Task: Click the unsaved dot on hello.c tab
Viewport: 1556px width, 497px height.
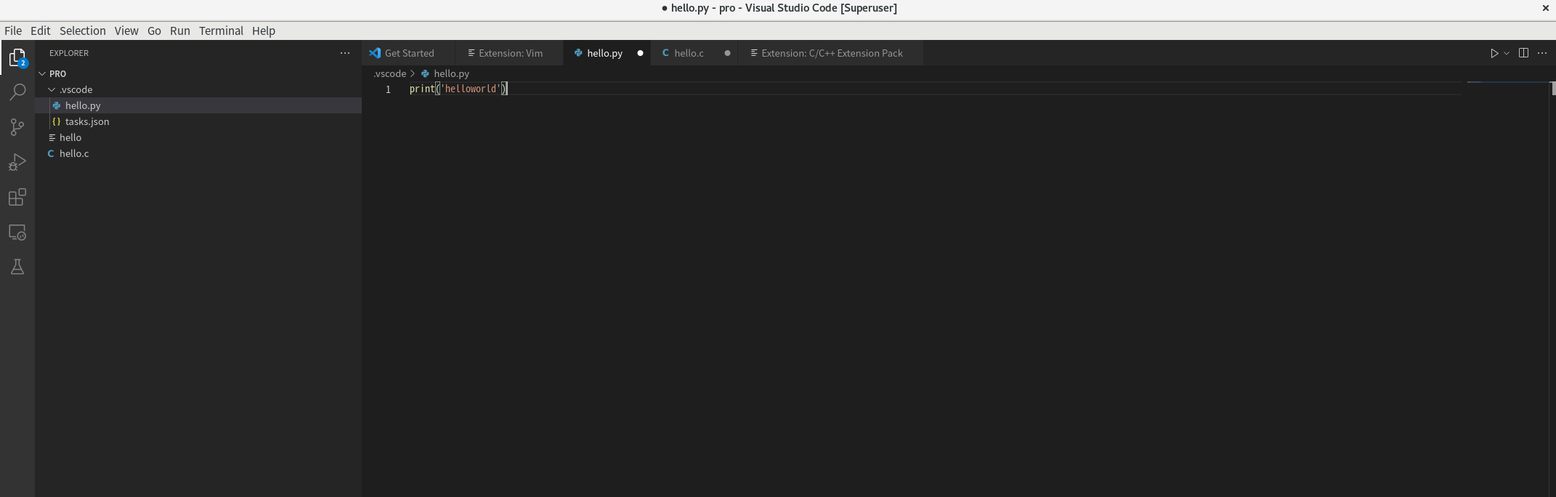Action: pos(727,53)
